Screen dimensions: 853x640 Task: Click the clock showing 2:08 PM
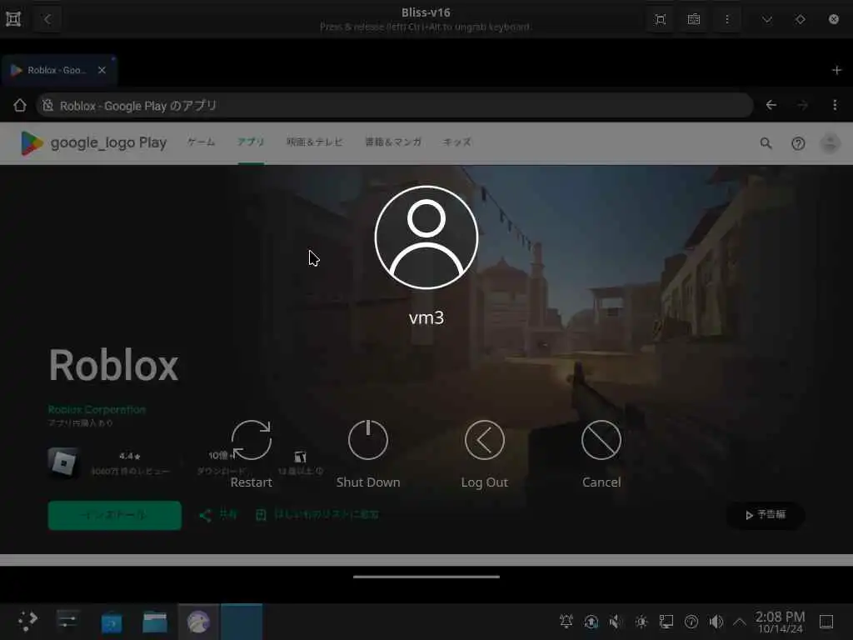click(x=780, y=622)
